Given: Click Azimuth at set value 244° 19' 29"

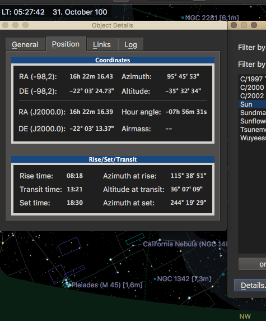Looking at the screenshot, I should coord(188,203).
